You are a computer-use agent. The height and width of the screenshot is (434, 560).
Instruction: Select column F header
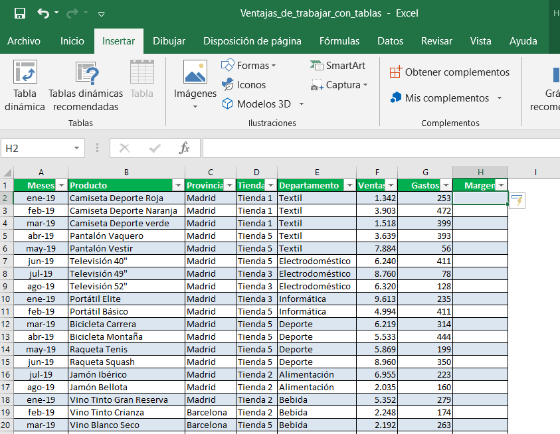(x=377, y=173)
